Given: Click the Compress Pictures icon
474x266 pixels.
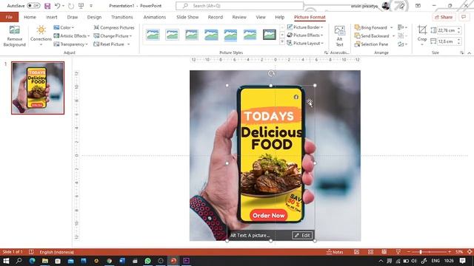Looking at the screenshot, I should coord(96,27).
